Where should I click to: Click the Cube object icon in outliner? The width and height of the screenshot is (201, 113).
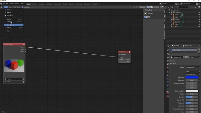174,17
